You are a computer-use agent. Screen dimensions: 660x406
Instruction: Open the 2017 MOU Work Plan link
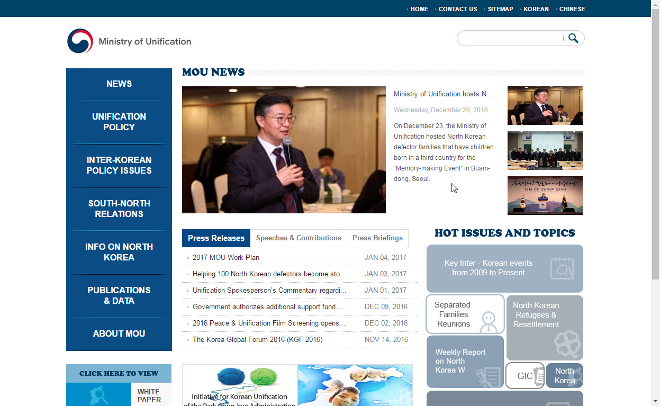click(x=226, y=258)
